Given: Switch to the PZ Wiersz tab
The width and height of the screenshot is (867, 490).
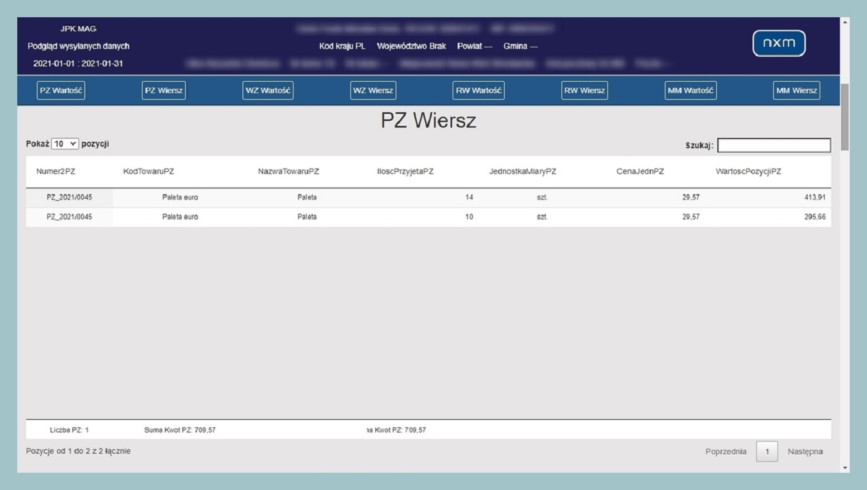Looking at the screenshot, I should pyautogui.click(x=164, y=91).
